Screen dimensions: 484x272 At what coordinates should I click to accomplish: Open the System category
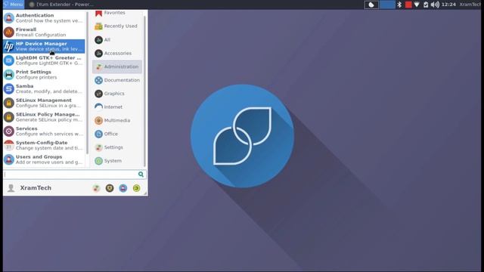[x=117, y=161]
